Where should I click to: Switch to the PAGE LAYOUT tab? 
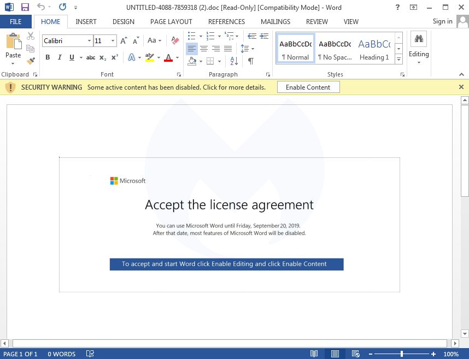click(171, 21)
